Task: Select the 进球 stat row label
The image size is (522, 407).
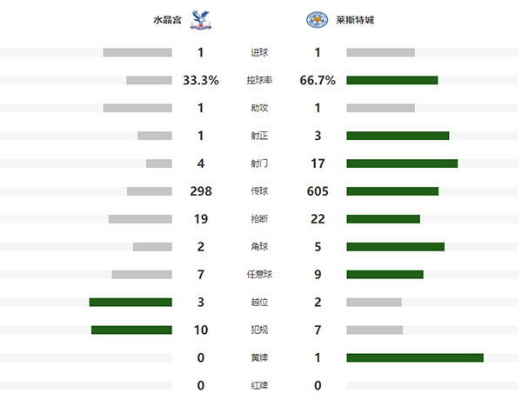Action: point(259,52)
